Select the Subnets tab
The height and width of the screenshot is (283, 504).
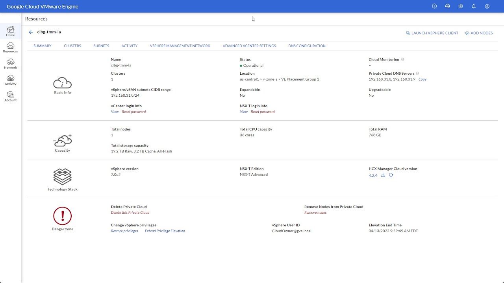(x=101, y=46)
